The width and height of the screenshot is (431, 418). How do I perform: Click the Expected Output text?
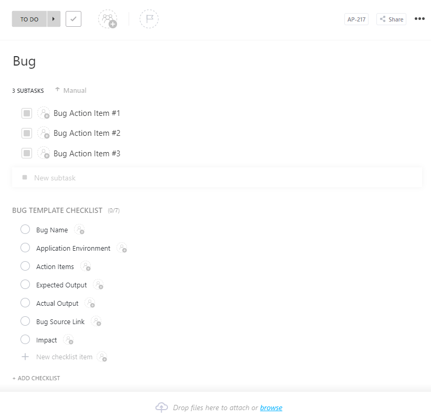pyautogui.click(x=61, y=285)
